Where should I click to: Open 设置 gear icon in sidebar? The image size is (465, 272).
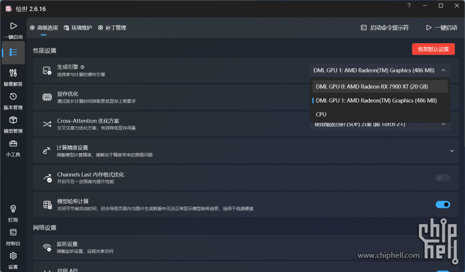[x=13, y=256]
